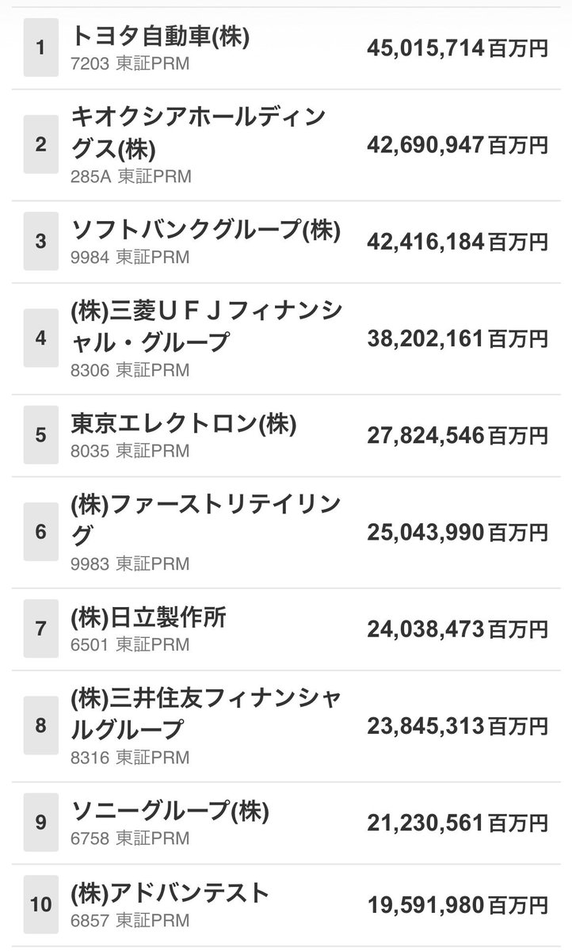
Task: Select the rank 8 badge
Action: click(41, 726)
